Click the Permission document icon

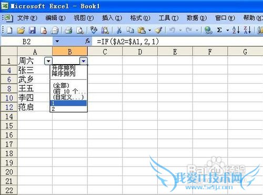tap(43, 30)
